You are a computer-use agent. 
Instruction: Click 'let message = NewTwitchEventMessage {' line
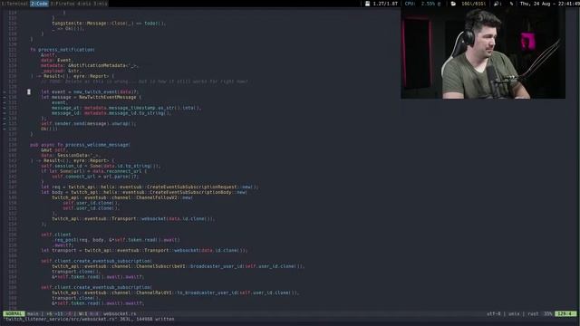click(x=91, y=97)
